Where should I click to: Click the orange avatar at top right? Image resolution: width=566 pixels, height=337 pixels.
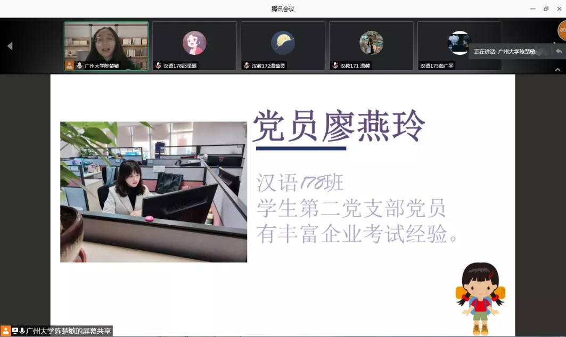pos(562,30)
